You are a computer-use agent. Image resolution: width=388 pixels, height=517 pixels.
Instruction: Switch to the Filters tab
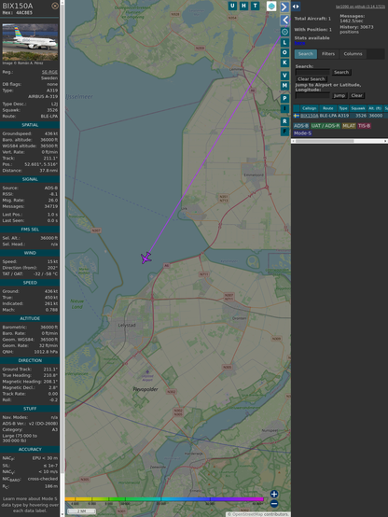pyautogui.click(x=328, y=54)
